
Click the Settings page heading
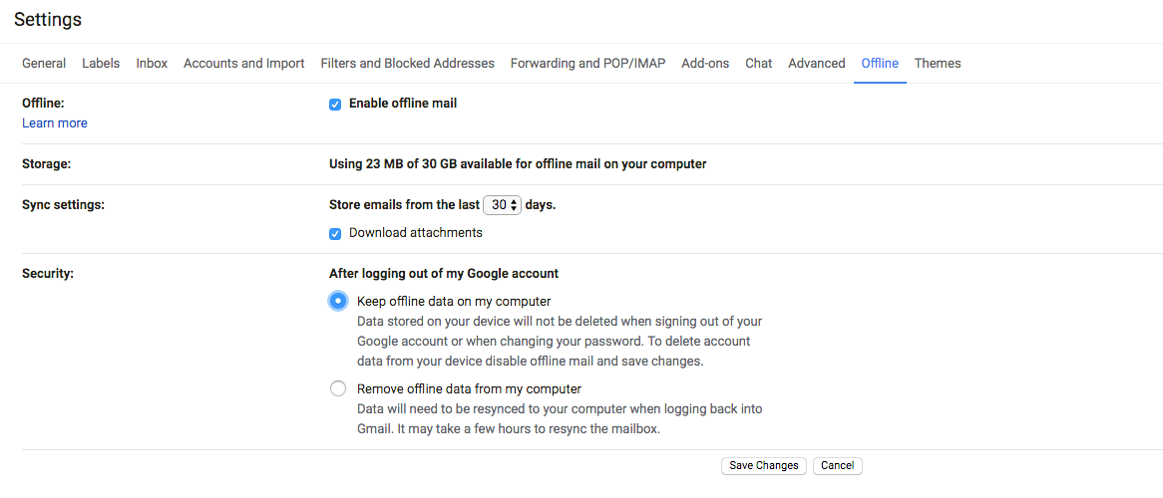click(48, 20)
